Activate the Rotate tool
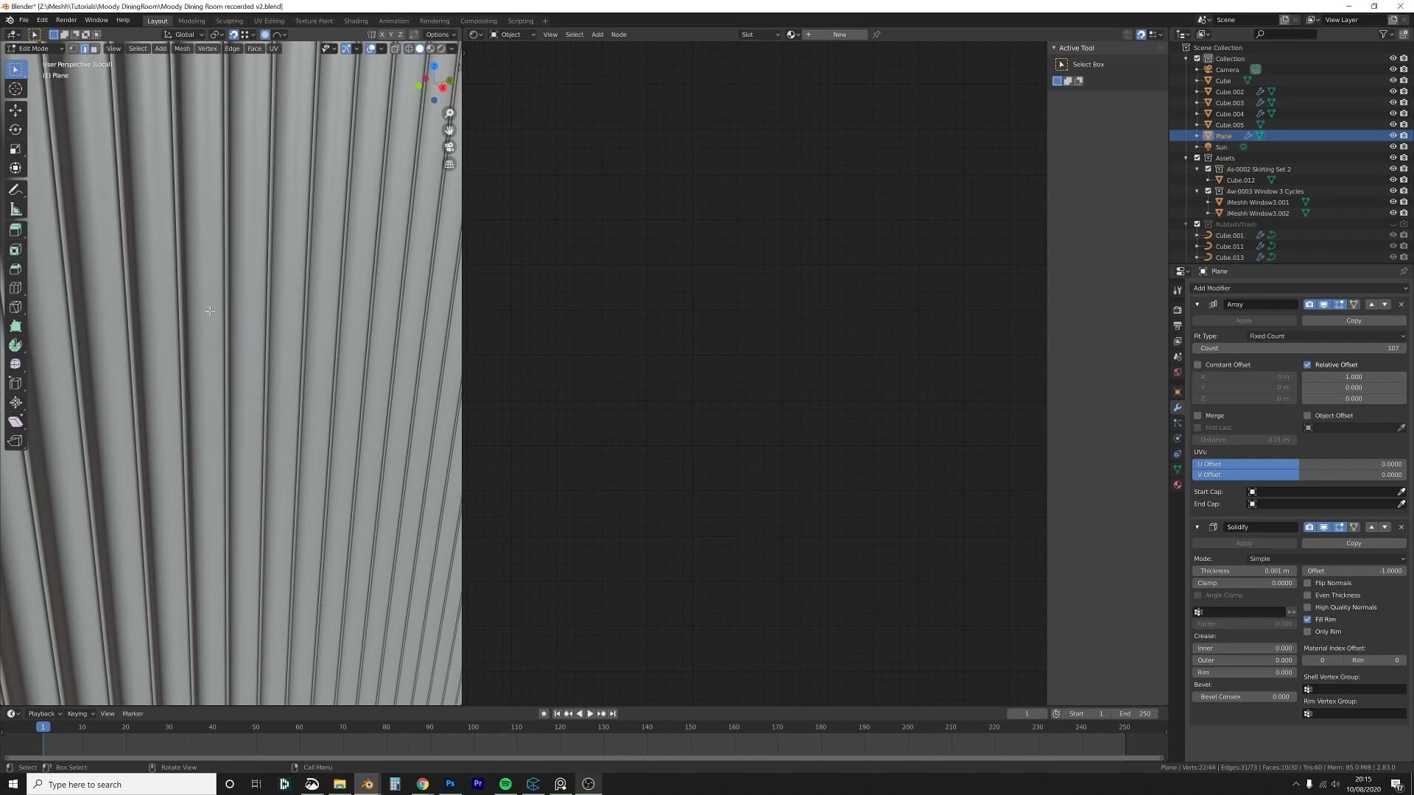Viewport: 1414px width, 795px height. click(15, 130)
